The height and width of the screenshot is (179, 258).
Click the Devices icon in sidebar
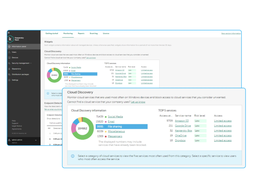[9, 57]
